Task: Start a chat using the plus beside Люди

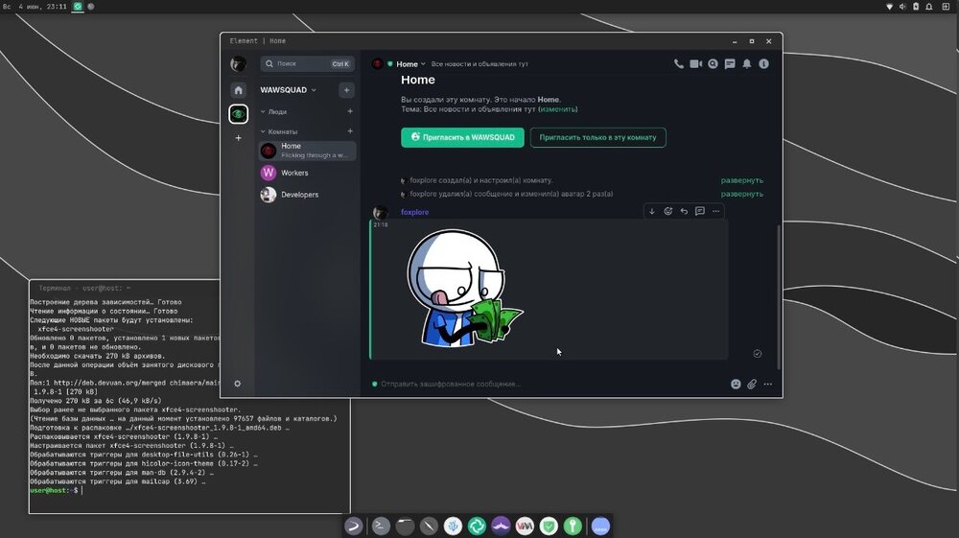Action: (x=350, y=111)
